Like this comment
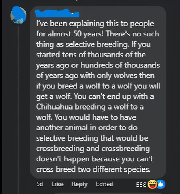Viewport: 180px width, 194px height. [x=57, y=184]
